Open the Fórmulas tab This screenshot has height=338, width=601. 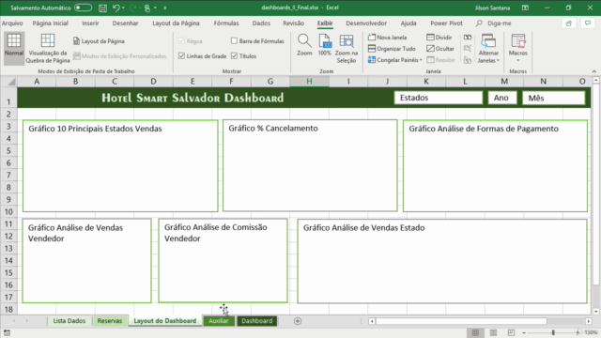226,23
